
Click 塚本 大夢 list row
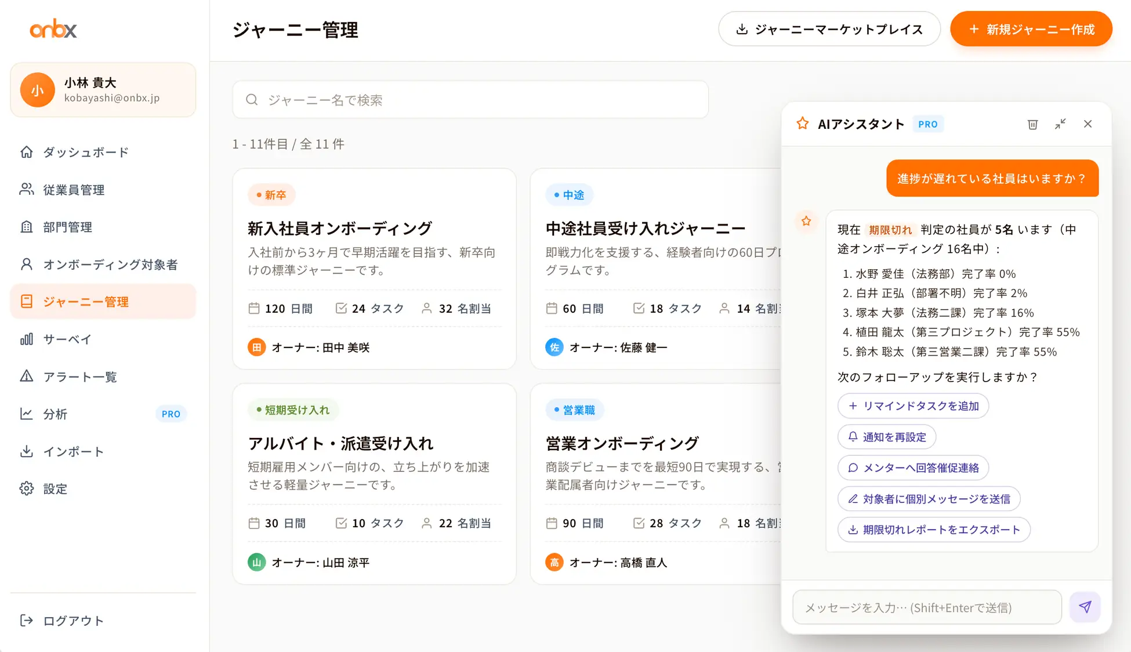click(938, 313)
